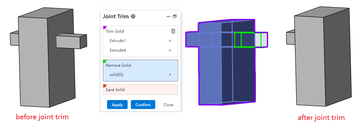The height and width of the screenshot is (126, 362).
Task: Minimize the Joint Trim panel
Action: [x=168, y=17]
